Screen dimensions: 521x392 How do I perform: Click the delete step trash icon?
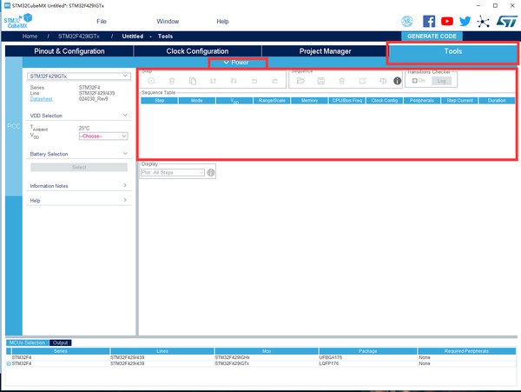tap(172, 81)
